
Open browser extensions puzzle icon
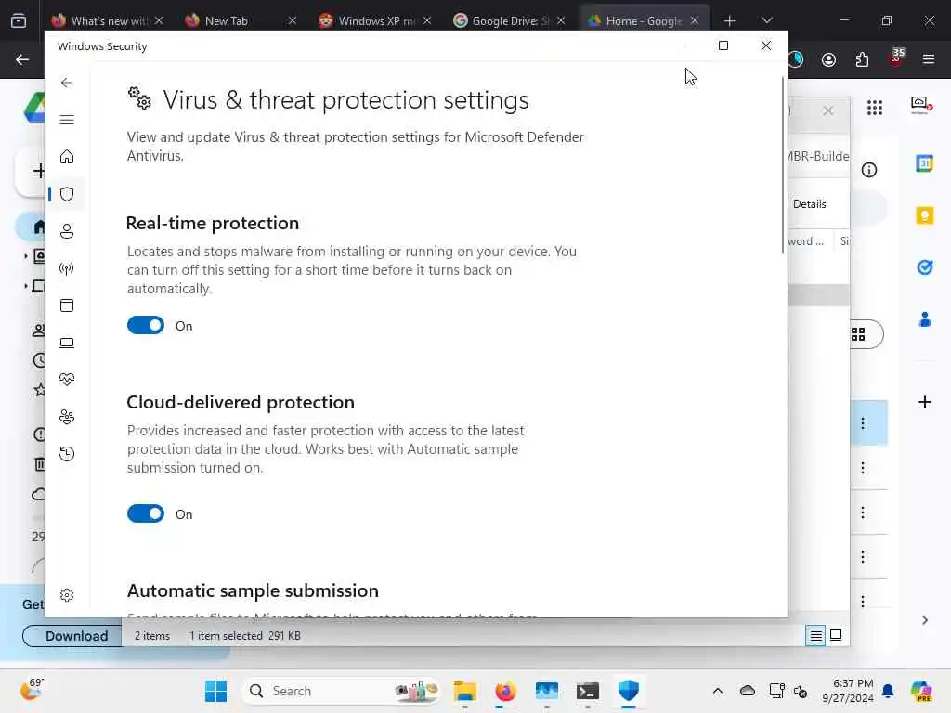click(x=862, y=59)
